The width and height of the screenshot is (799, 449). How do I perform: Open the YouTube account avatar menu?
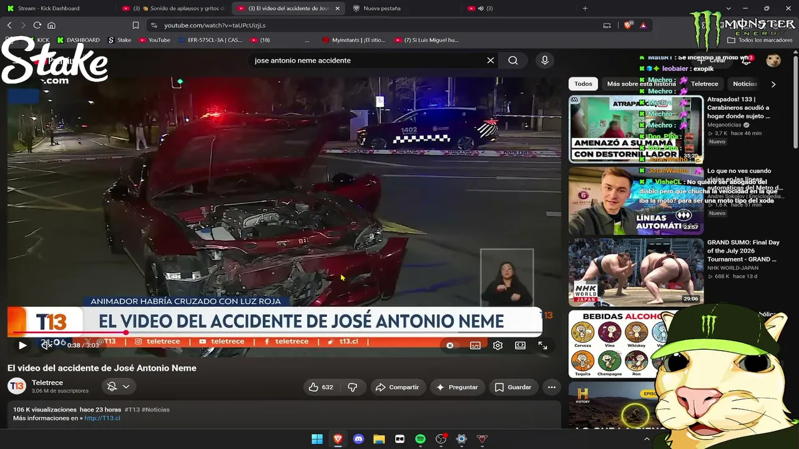click(x=773, y=60)
